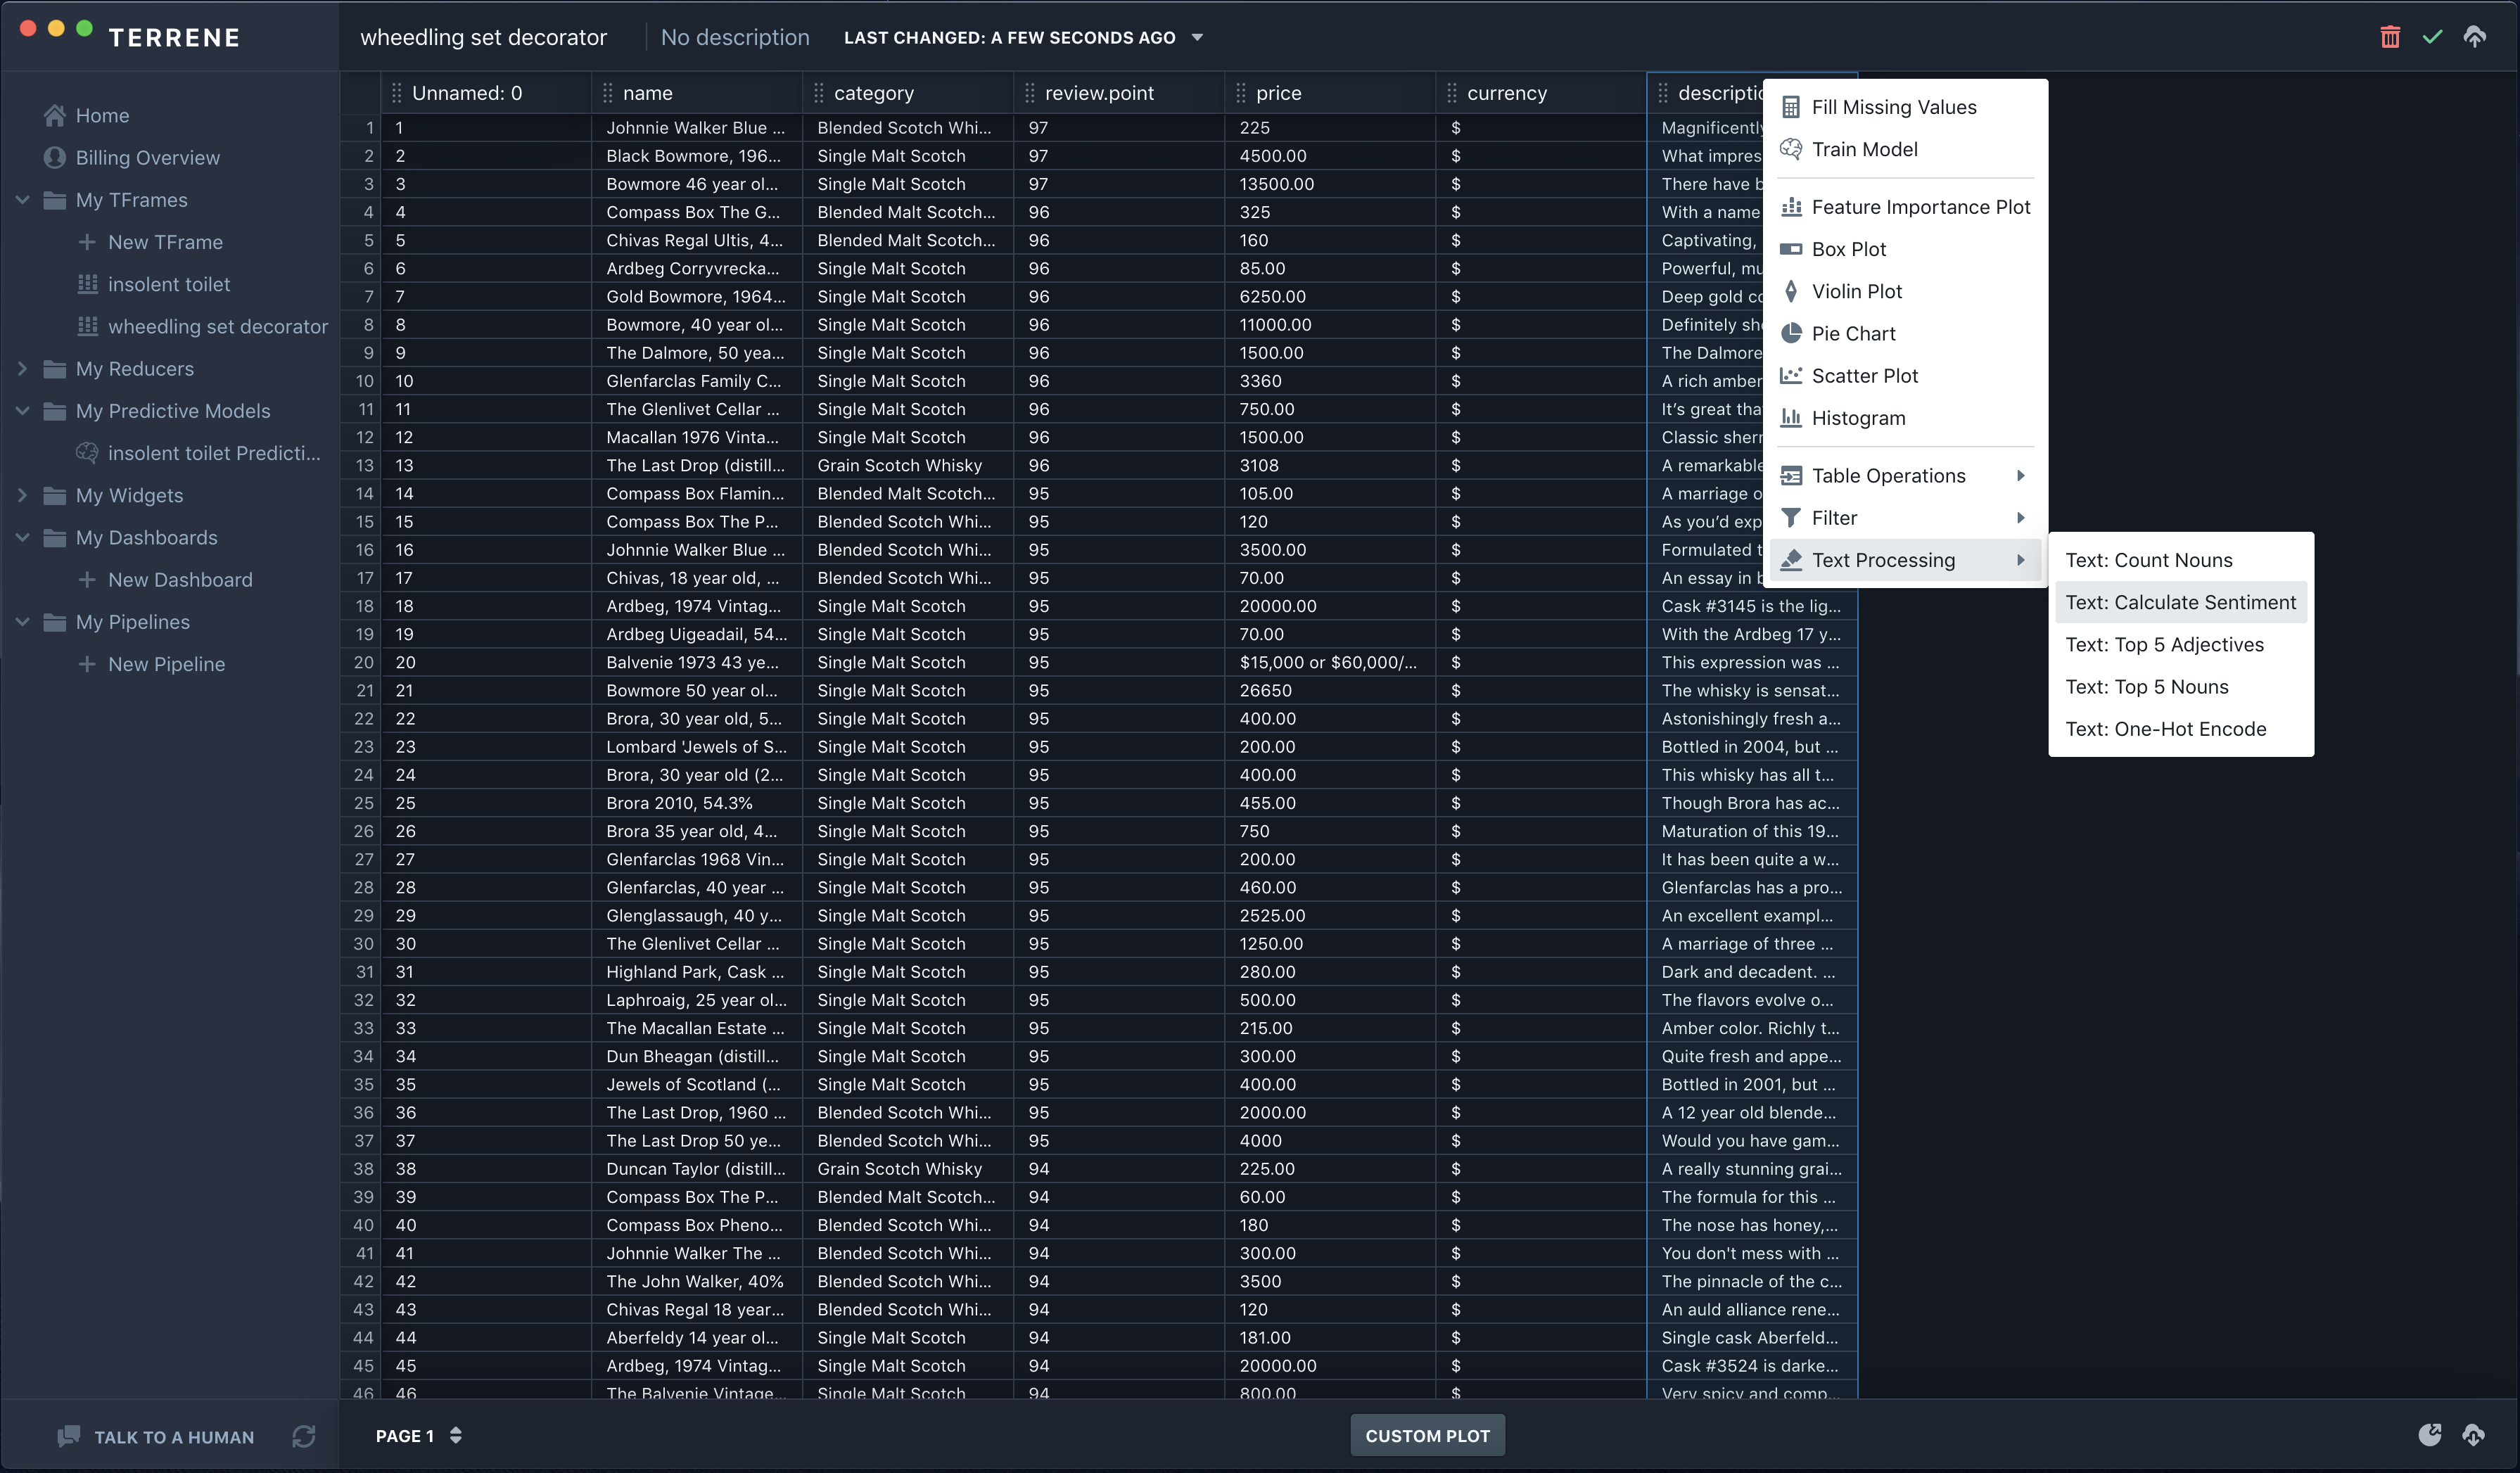Choose Text: Calculate Sentiment

click(2180, 602)
